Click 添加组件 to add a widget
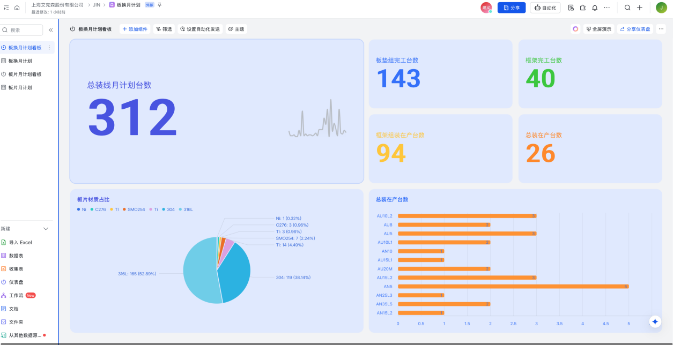 pyautogui.click(x=135, y=29)
